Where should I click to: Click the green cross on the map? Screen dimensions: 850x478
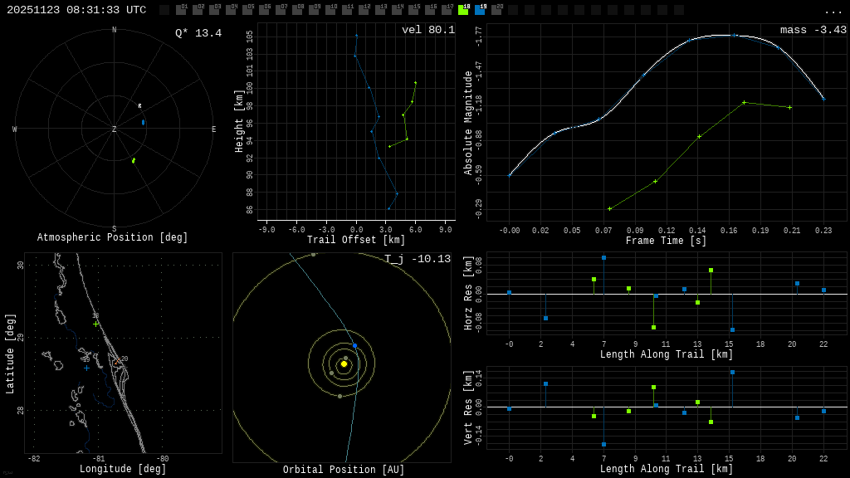pos(95,324)
